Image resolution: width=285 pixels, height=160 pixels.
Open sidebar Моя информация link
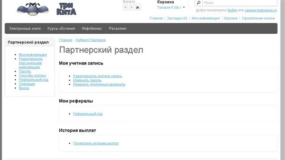point(33,55)
